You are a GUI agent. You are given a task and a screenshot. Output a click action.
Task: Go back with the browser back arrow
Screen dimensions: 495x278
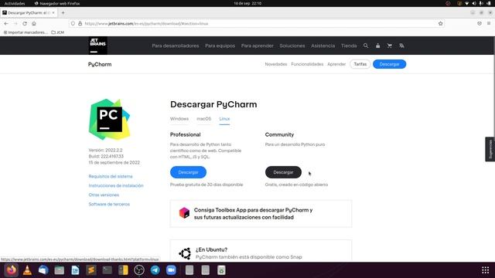coord(6,24)
